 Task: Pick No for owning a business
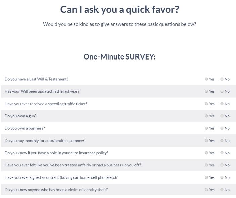(x=222, y=128)
